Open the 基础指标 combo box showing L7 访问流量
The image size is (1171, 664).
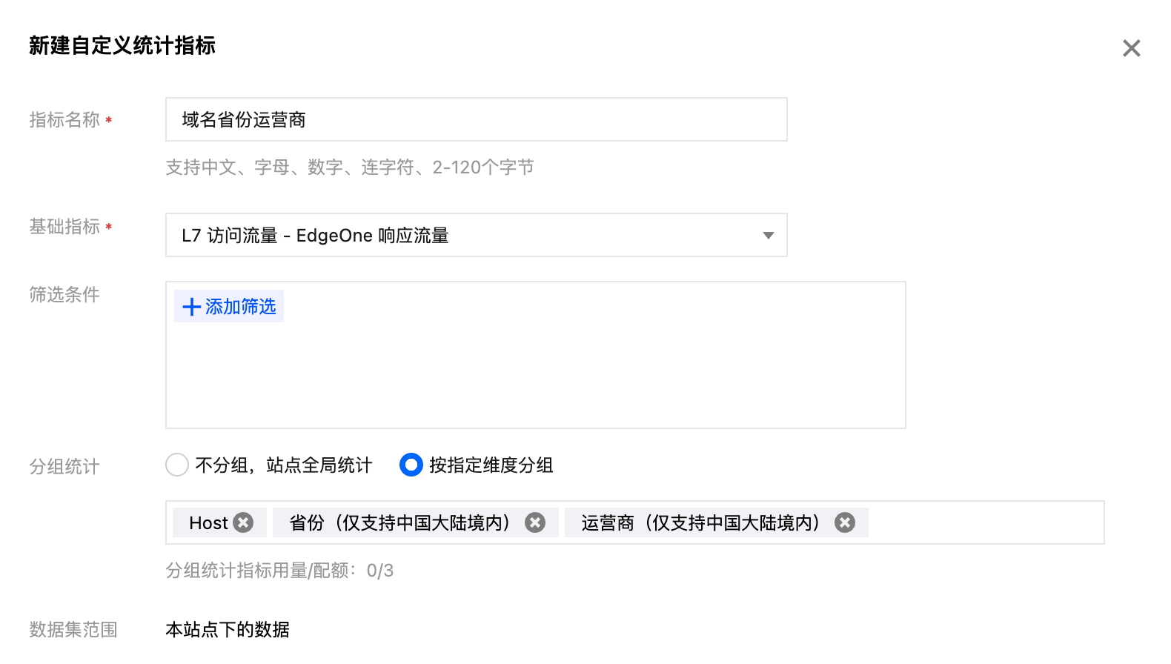click(460, 235)
